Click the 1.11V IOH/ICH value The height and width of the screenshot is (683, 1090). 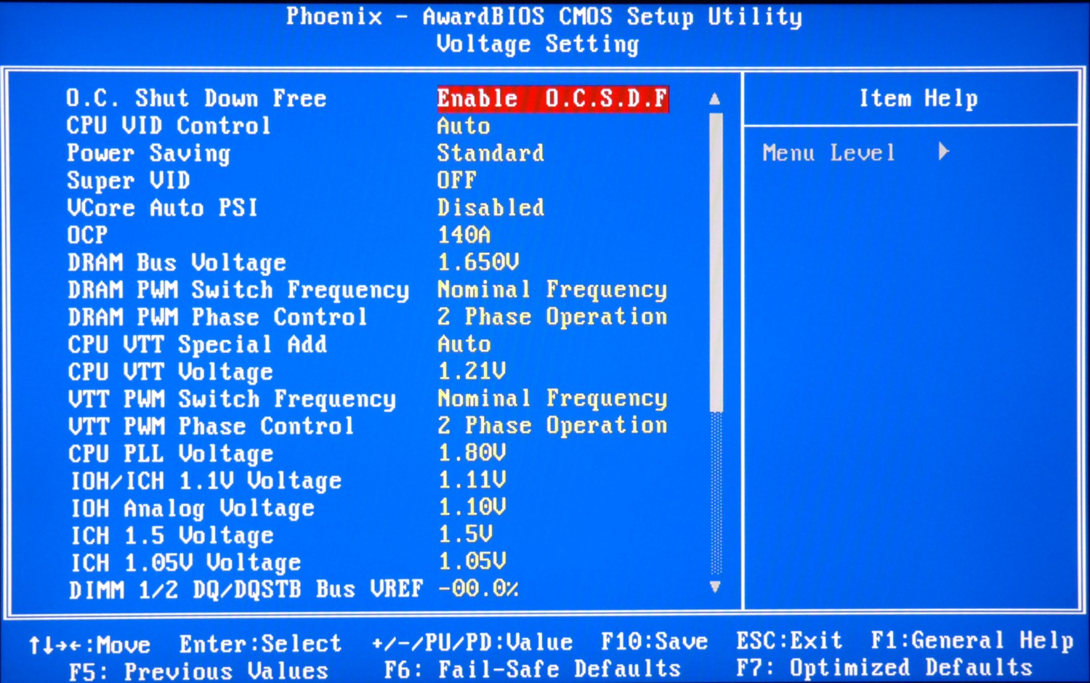(472, 480)
